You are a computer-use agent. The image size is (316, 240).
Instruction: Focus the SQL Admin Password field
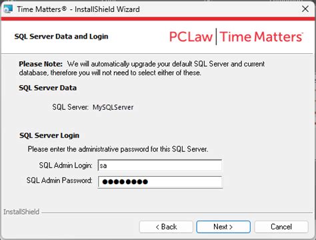160,182
